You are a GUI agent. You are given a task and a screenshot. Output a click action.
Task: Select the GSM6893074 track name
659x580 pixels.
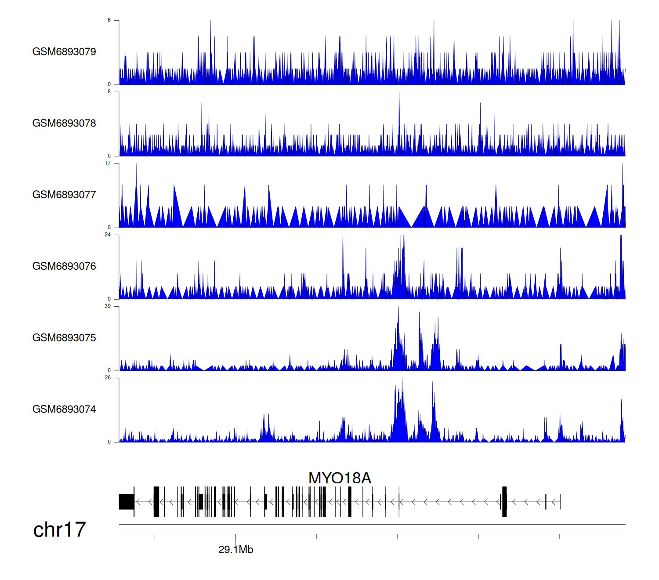click(x=64, y=410)
